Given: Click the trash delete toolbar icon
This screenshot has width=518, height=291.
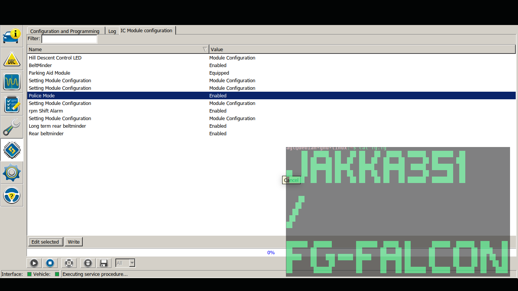Looking at the screenshot, I should [88, 263].
